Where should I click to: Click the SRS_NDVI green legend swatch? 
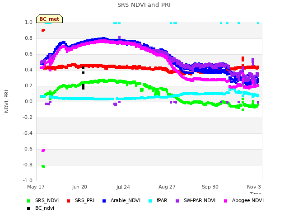(x=28, y=201)
